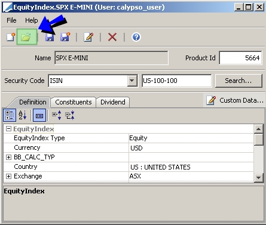
Task: Open the Security Code ISIN dropdown
Action: 132,81
